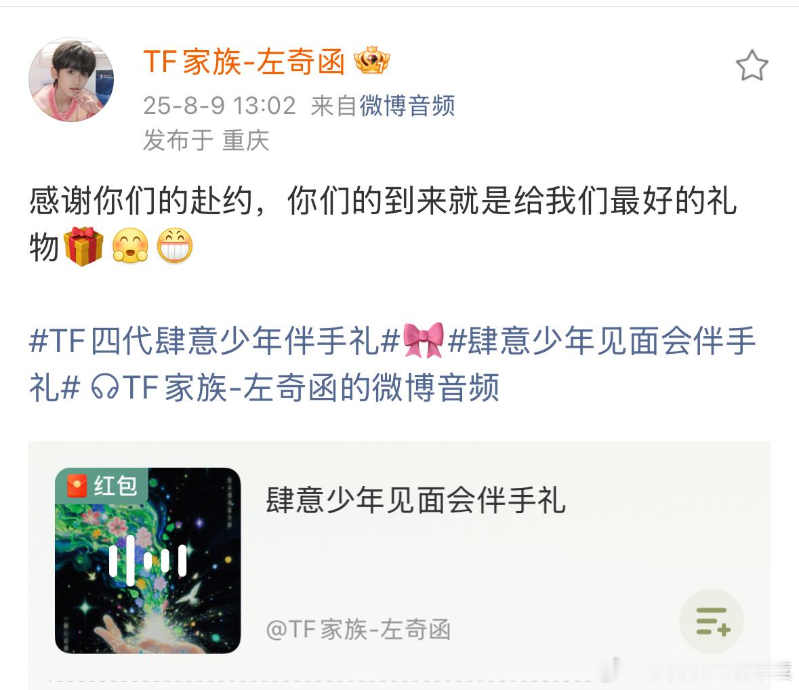Play the audio via waveform icon
The height and width of the screenshot is (690, 799).
(x=148, y=561)
